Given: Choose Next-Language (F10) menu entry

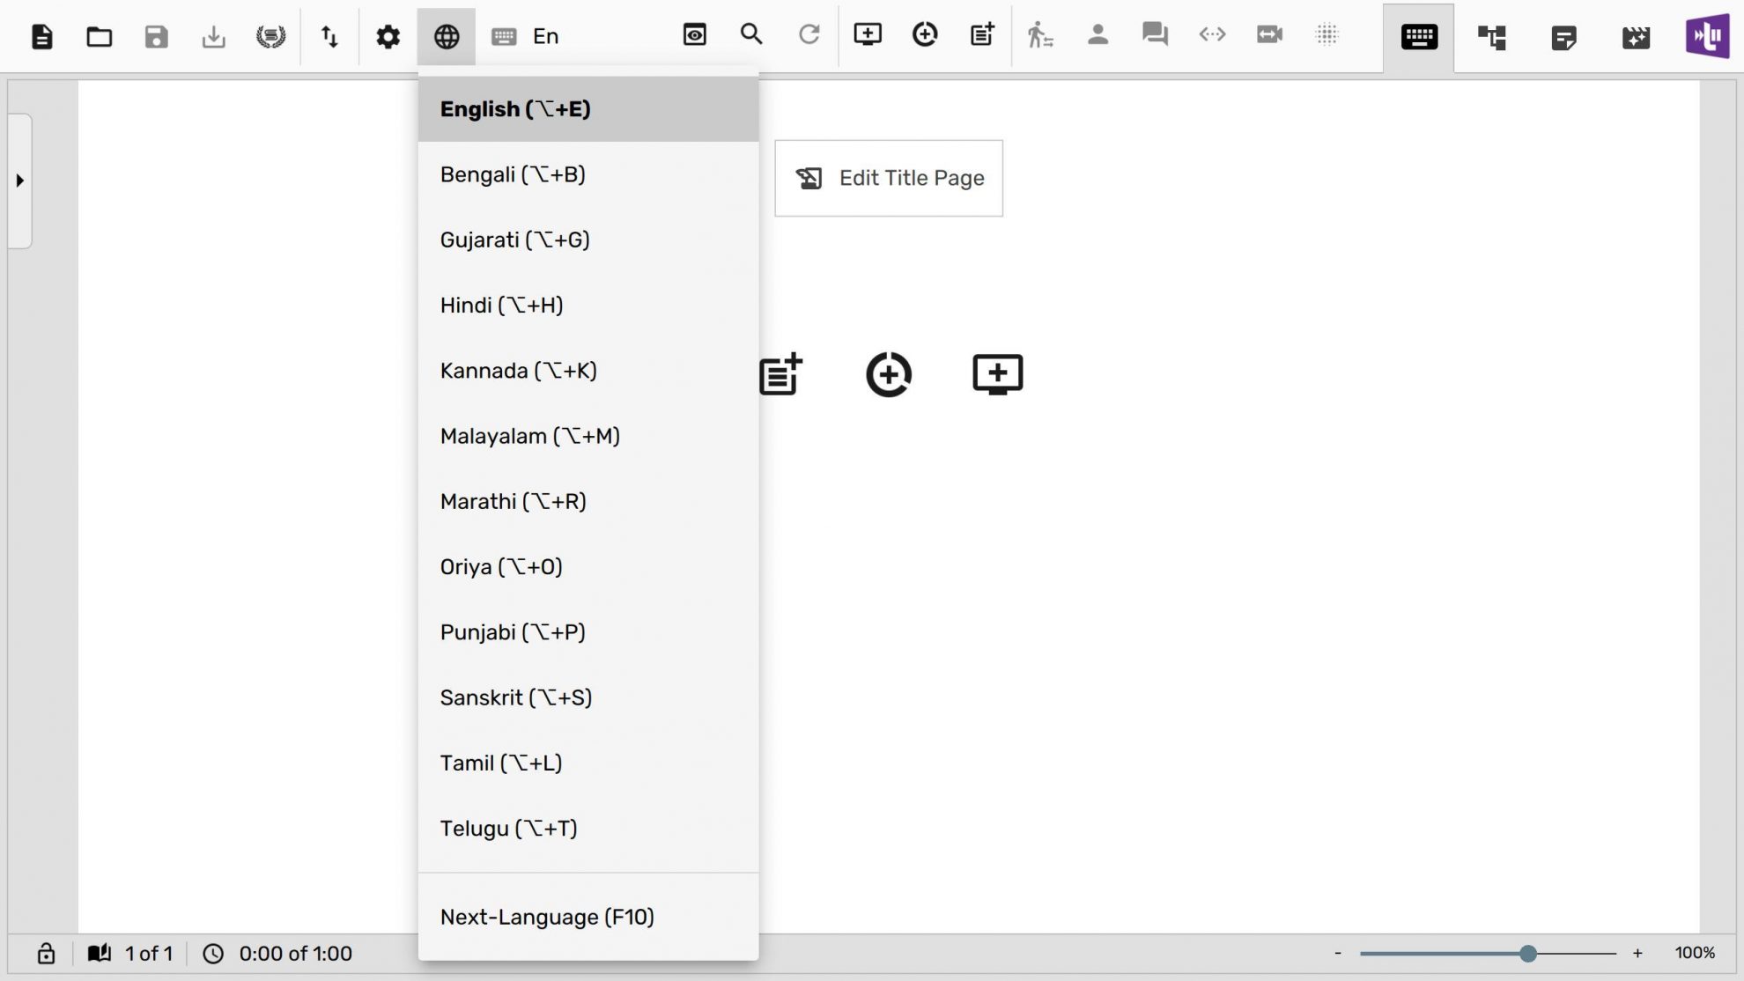Looking at the screenshot, I should tap(546, 917).
